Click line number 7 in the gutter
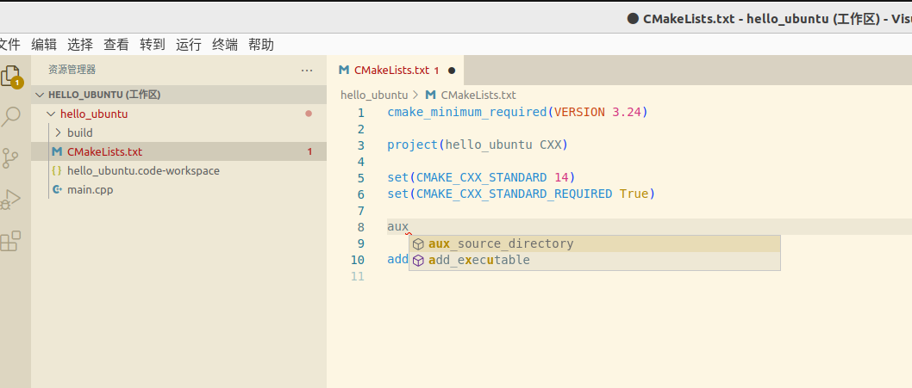The image size is (912, 388). 361,210
